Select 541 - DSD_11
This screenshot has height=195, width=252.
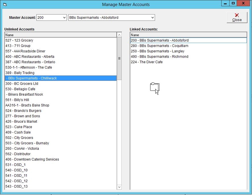(61, 176)
